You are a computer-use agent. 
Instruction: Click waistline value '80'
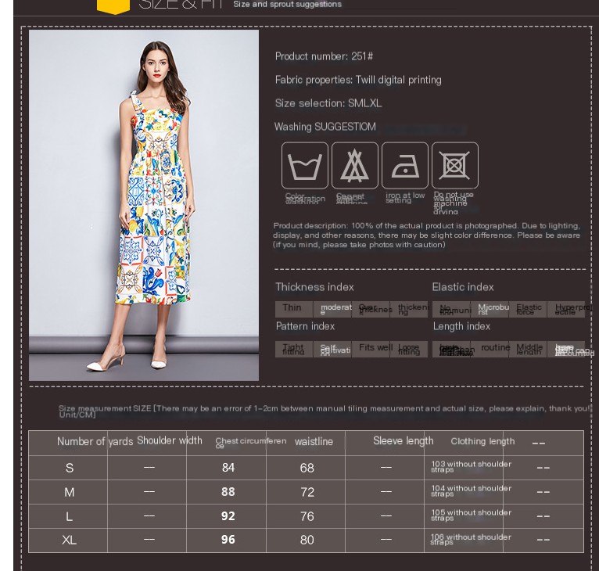[307, 540]
